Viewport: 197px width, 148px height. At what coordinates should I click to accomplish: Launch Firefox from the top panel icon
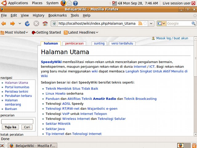63,3
